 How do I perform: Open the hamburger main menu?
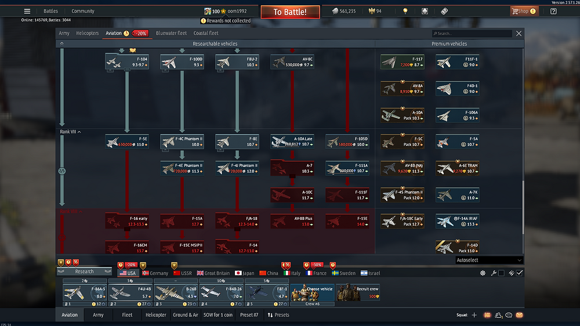point(27,11)
